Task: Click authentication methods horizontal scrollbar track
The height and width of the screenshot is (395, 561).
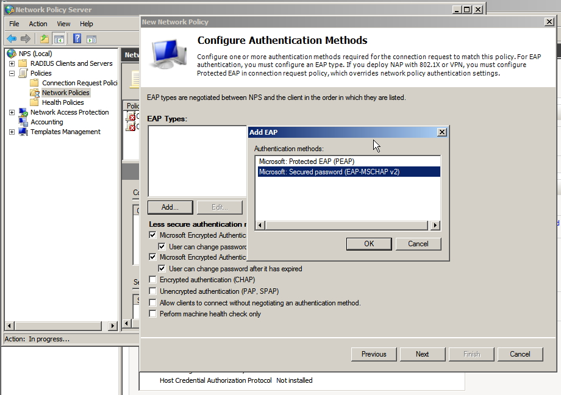Action: click(346, 225)
